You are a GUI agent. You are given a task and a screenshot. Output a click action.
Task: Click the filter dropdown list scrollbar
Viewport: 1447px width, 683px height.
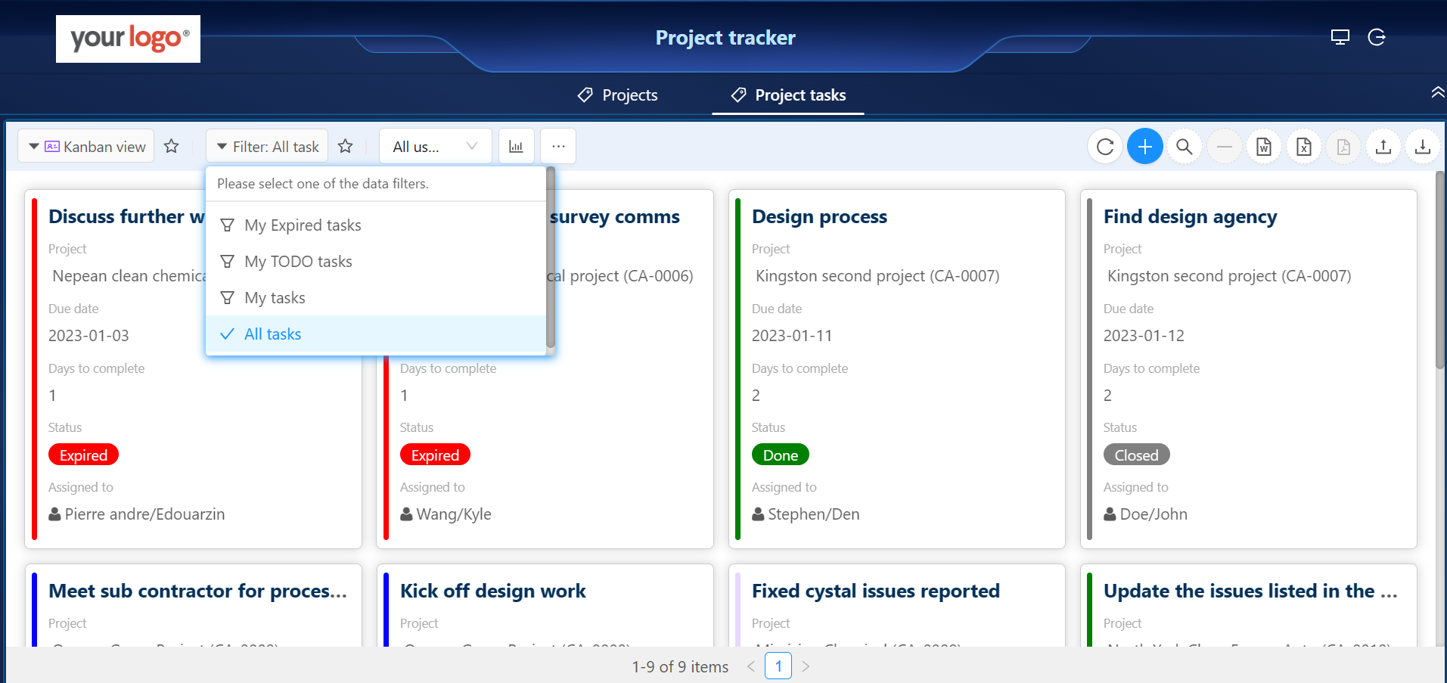[x=551, y=257]
